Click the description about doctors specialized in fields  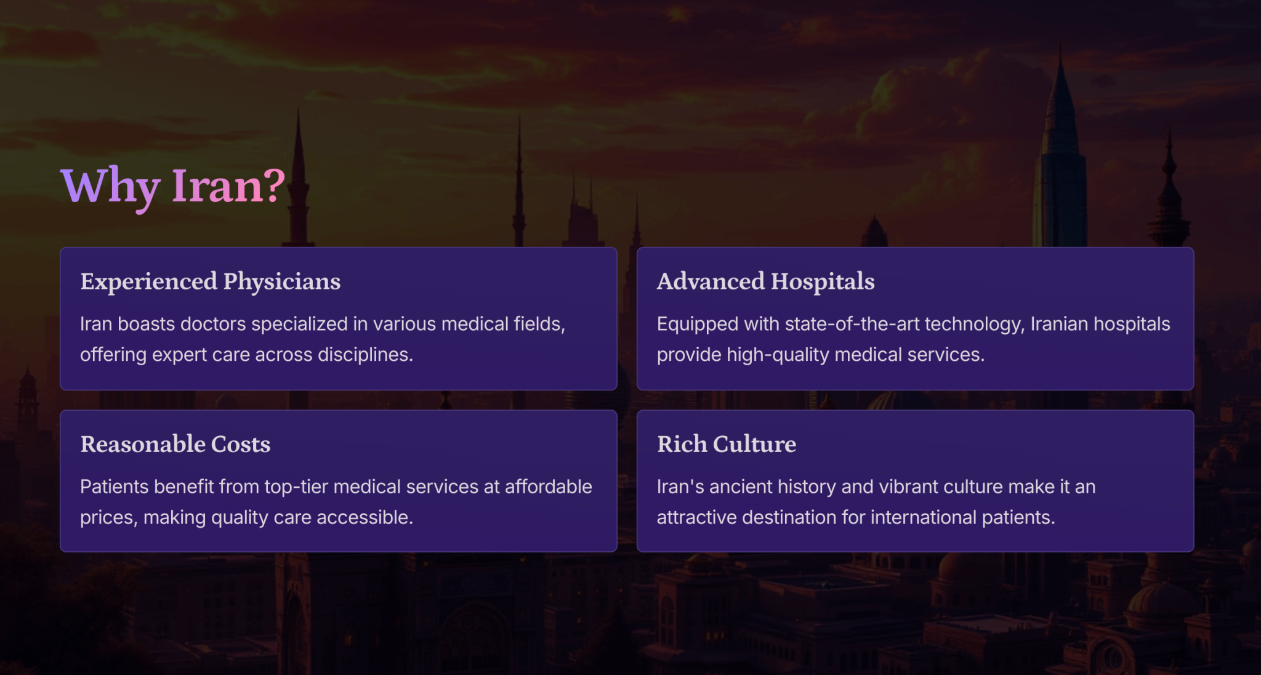(x=323, y=339)
